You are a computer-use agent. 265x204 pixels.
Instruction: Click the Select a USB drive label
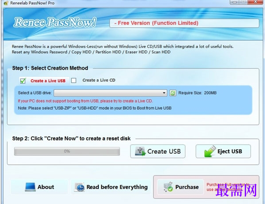[x=35, y=93]
